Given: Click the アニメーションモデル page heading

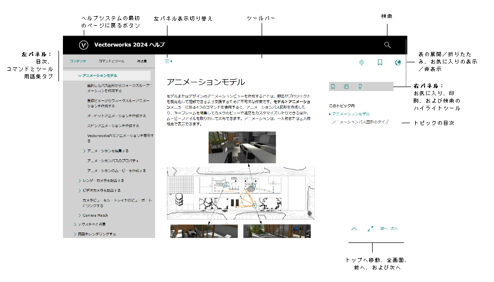Looking at the screenshot, I should tap(206, 82).
